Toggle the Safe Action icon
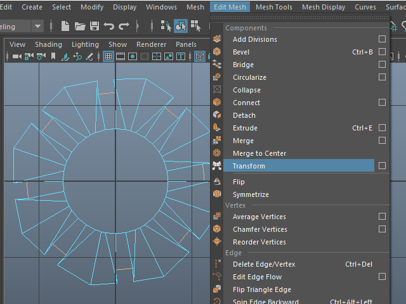Image resolution: width=406 pixels, height=304 pixels. coord(169,56)
